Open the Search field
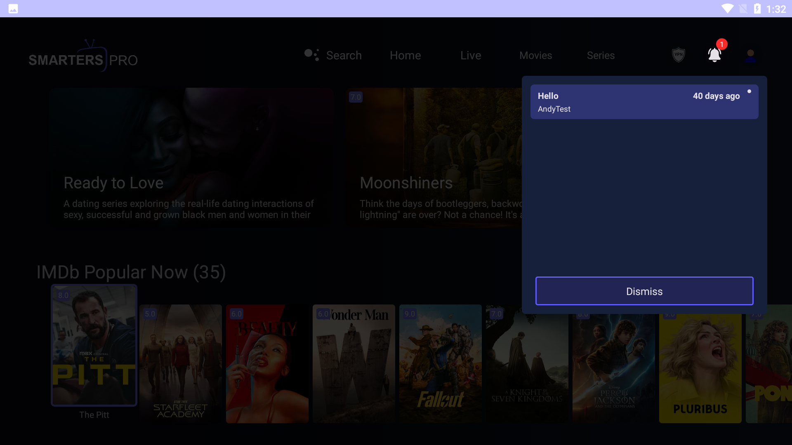Viewport: 792px width, 445px height. (x=344, y=55)
